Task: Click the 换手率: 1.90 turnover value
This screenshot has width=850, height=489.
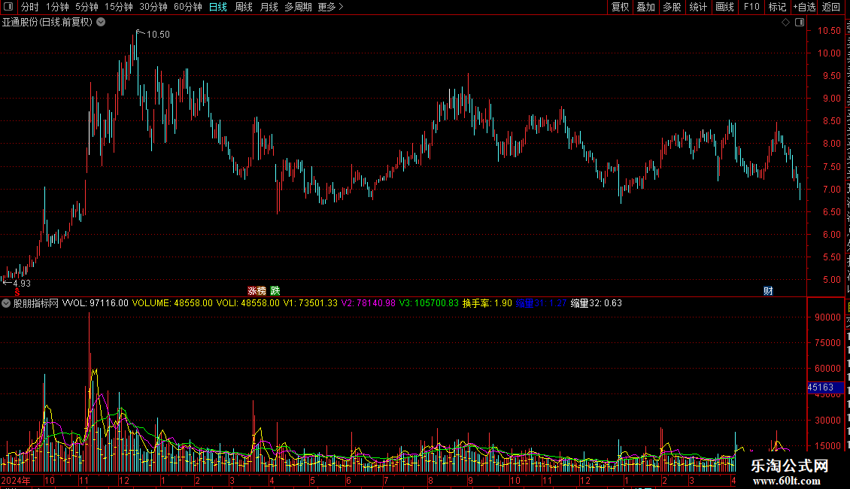Action: click(487, 303)
